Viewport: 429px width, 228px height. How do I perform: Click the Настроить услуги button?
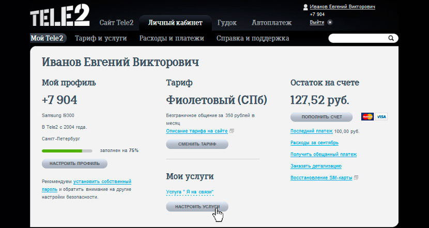pyautogui.click(x=197, y=206)
